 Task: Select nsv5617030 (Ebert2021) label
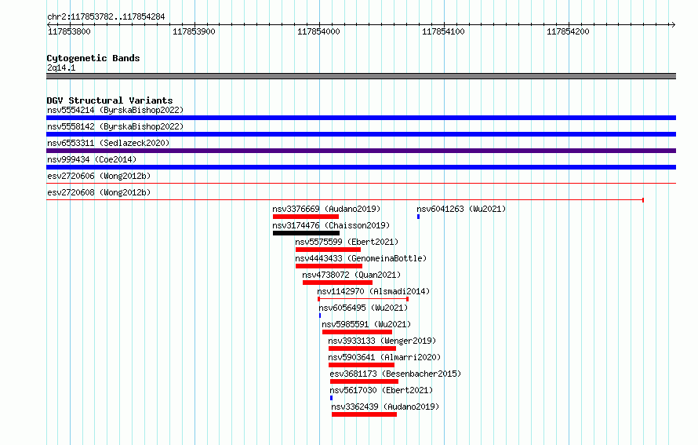click(381, 390)
